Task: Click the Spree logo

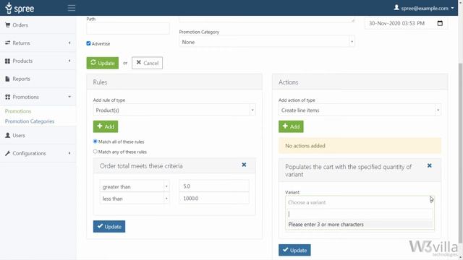Action: (x=20, y=8)
